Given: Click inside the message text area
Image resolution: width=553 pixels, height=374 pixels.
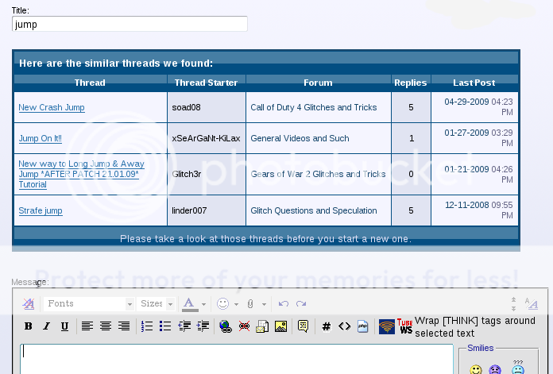Looking at the screenshot, I should pyautogui.click(x=236, y=359).
